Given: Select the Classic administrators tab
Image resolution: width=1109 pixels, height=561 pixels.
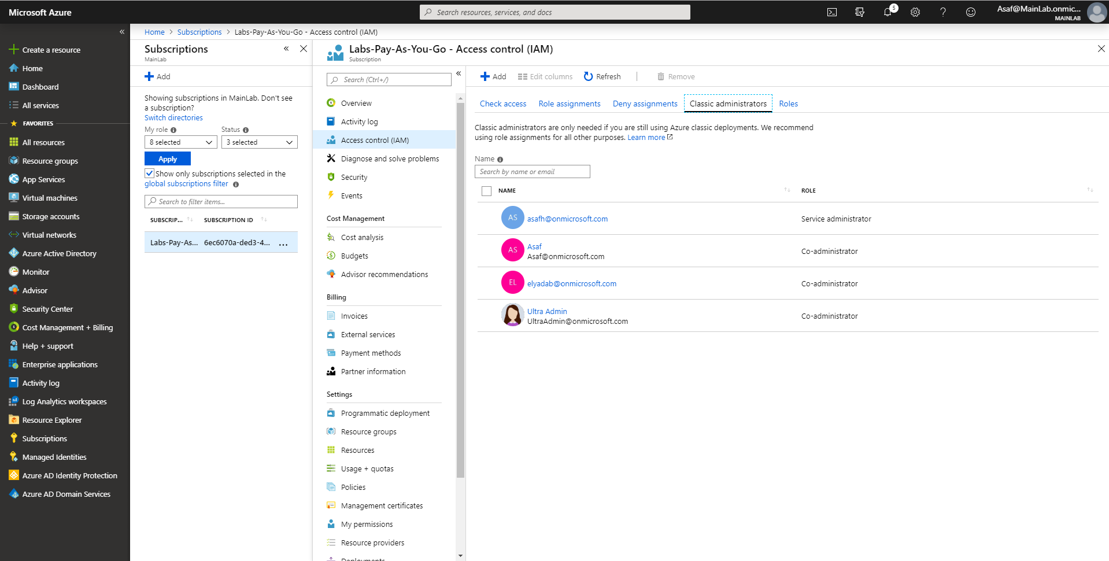Looking at the screenshot, I should [728, 104].
